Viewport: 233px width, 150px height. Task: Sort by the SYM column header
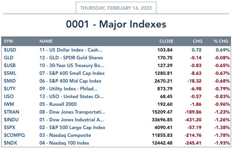coord(8,41)
